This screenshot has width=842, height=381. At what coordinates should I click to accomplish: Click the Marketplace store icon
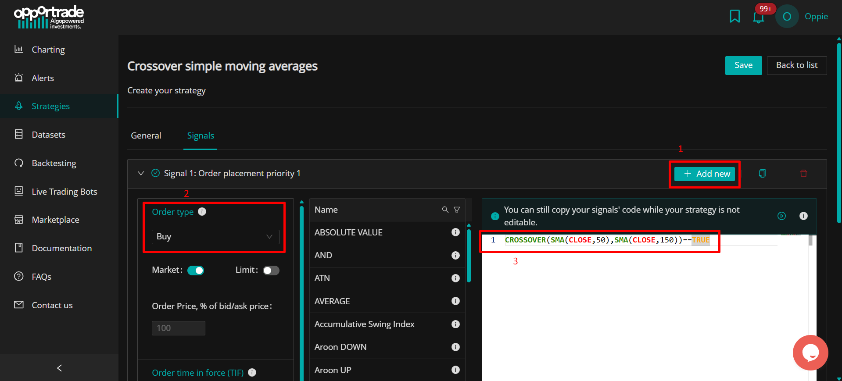[x=19, y=219]
